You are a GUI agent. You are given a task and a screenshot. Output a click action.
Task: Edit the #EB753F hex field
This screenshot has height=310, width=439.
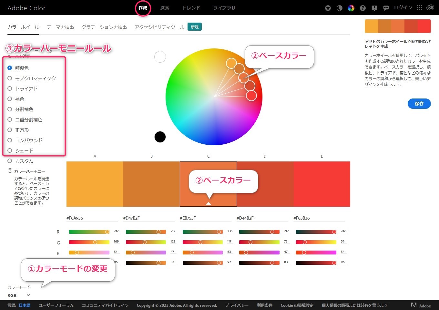pos(206,218)
